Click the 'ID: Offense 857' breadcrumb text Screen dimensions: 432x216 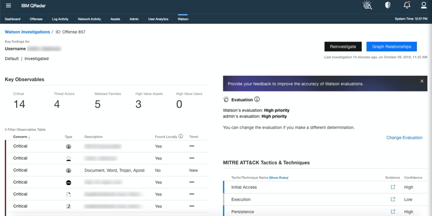click(71, 32)
